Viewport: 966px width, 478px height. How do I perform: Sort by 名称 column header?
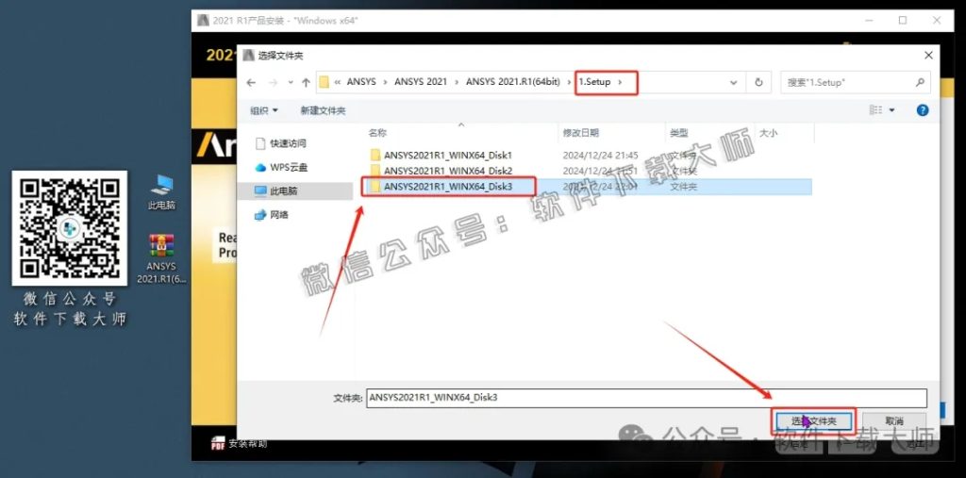pyautogui.click(x=377, y=132)
